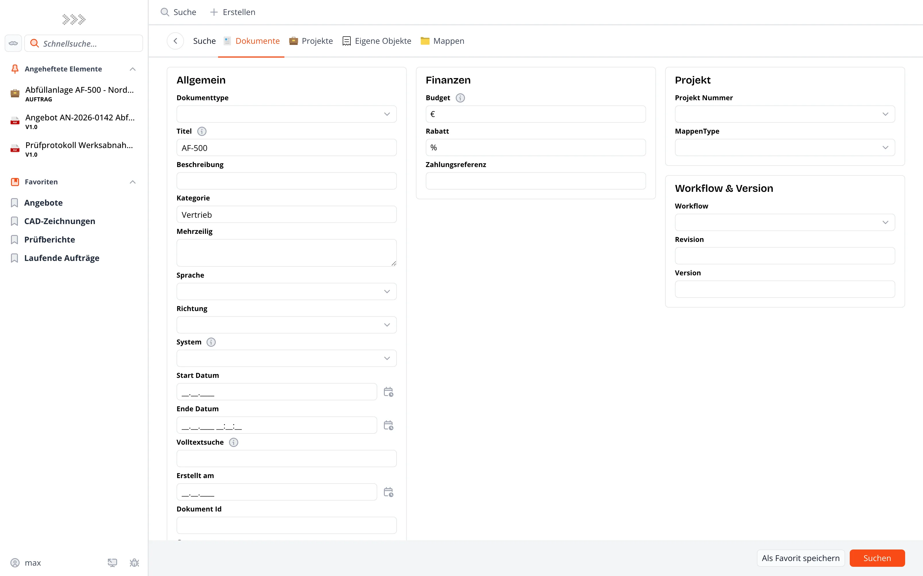Screen dimensions: 923x576
Task: Click PDF icon of Prüfprotokoll Werksabnahme
Action: point(15,149)
